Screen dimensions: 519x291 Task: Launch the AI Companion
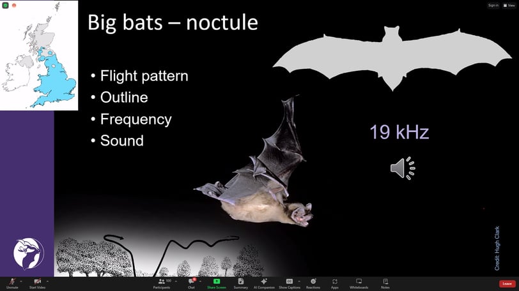click(x=264, y=283)
